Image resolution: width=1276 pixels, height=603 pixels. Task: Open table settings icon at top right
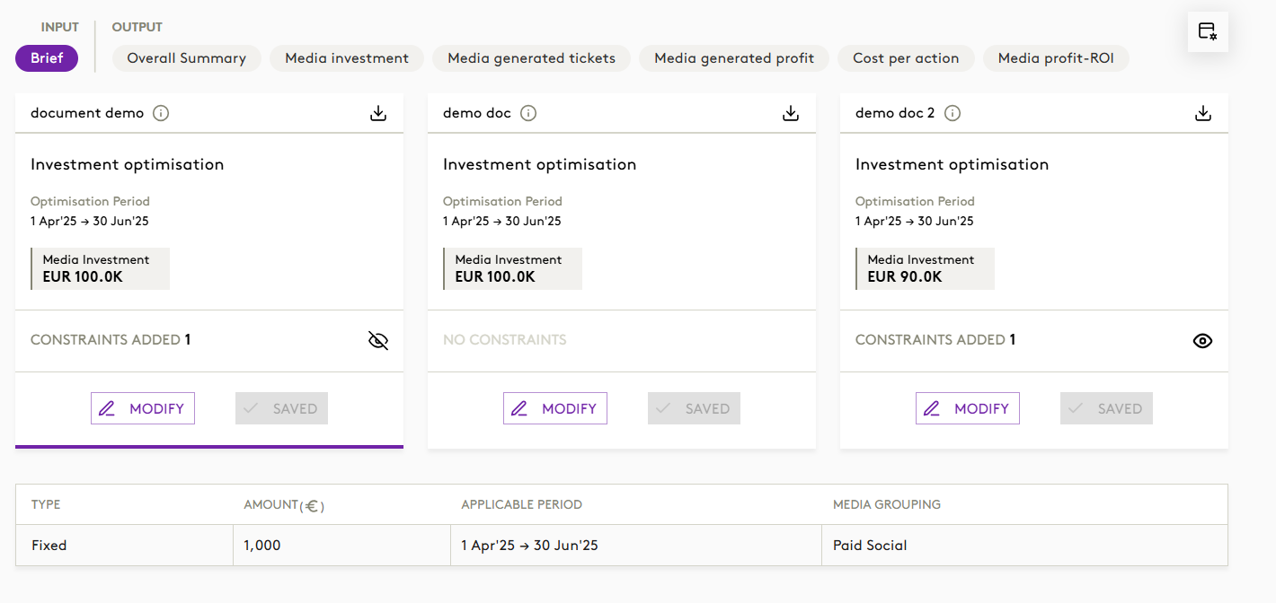point(1207,31)
